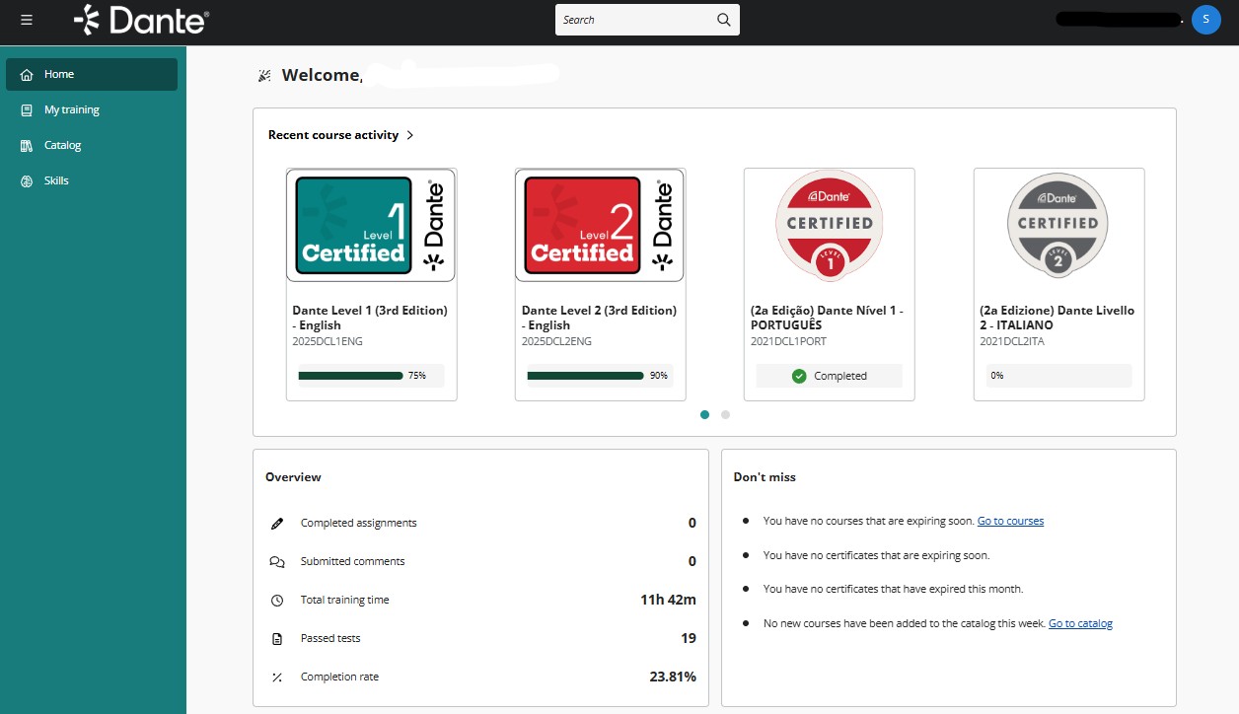Click the 75% progress bar on Level 1
The height and width of the screenshot is (714, 1239).
pos(371,376)
